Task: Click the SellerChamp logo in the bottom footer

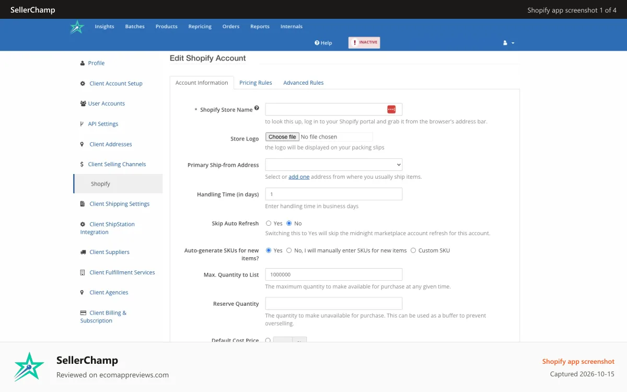Action: [29, 366]
